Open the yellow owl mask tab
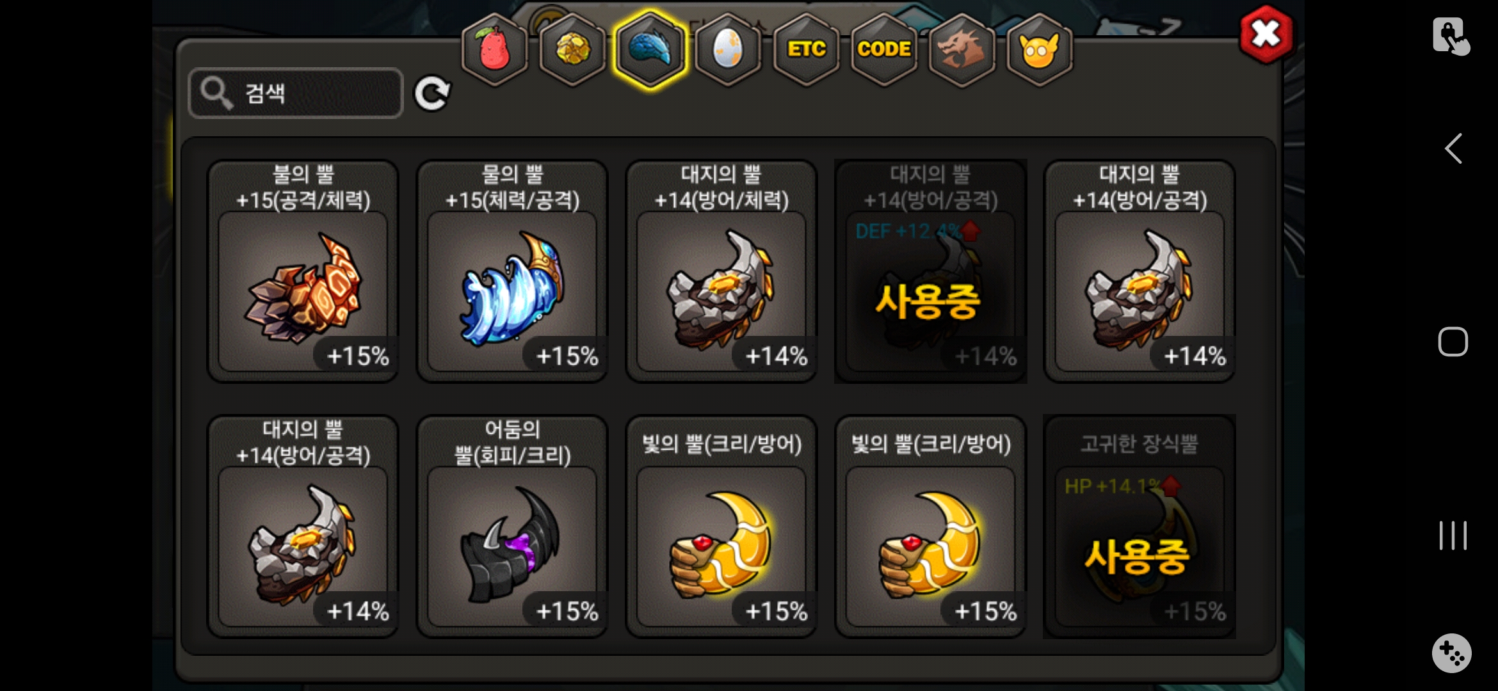The height and width of the screenshot is (691, 1498). pyautogui.click(x=1040, y=50)
